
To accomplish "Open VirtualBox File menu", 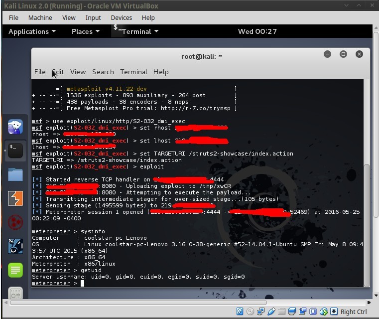I will (x=13, y=17).
